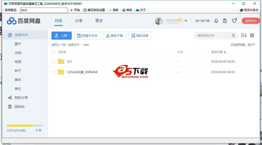Toggle the select-all checkbox beside 文件名

point(53,52)
